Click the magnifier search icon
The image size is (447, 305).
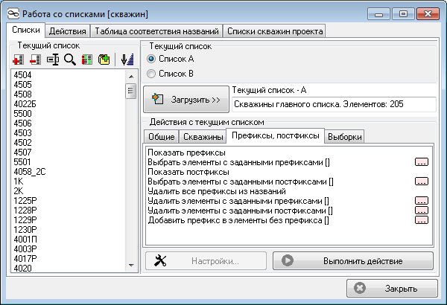pyautogui.click(x=70, y=60)
